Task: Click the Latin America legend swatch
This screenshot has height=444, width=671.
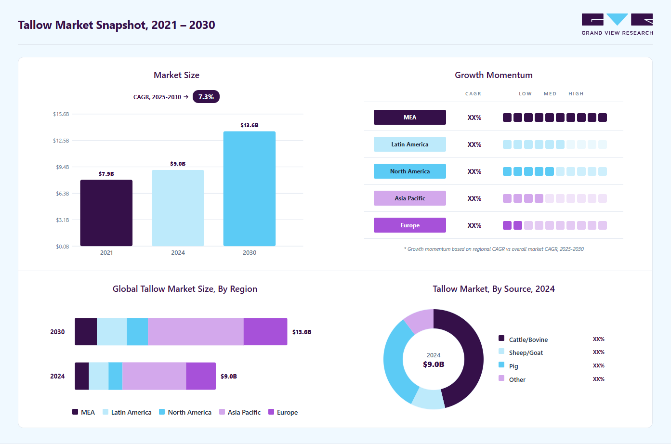Action: pyautogui.click(x=105, y=412)
